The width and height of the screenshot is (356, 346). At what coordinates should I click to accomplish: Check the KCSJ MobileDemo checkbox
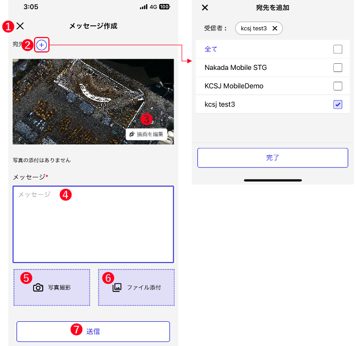(x=337, y=86)
